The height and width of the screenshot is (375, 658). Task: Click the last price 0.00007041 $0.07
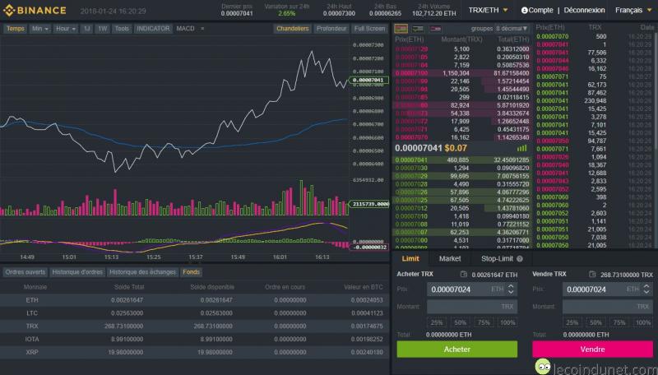pos(431,148)
